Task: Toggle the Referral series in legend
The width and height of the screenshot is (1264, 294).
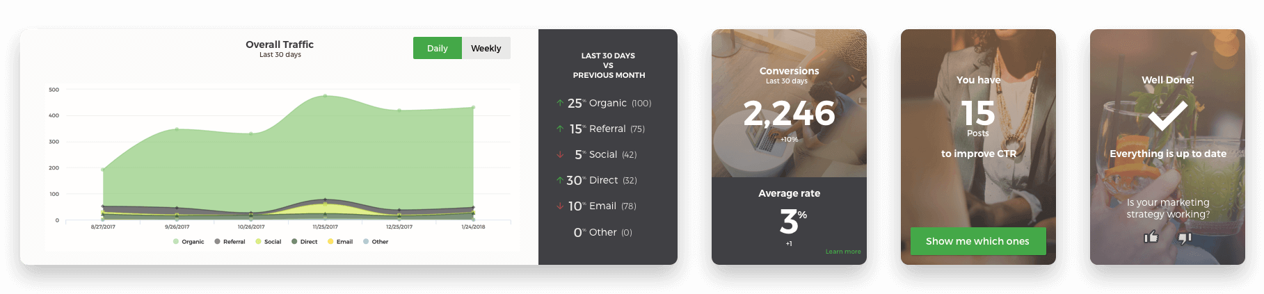Action: click(230, 242)
